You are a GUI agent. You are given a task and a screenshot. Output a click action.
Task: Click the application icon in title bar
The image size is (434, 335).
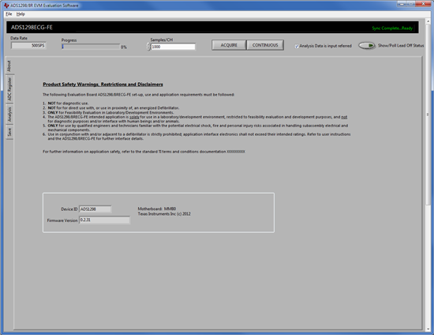coord(6,6)
